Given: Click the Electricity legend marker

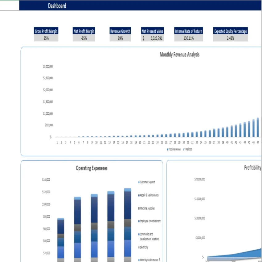Looking at the screenshot, I should click(139, 247).
